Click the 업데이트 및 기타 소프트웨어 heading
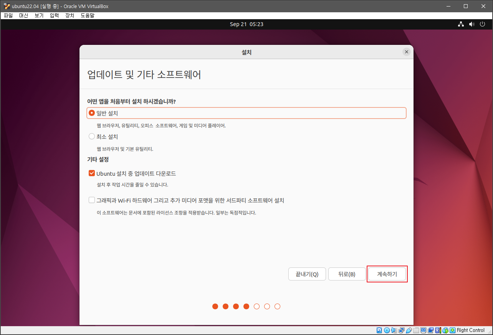The width and height of the screenshot is (493, 335). pos(144,74)
